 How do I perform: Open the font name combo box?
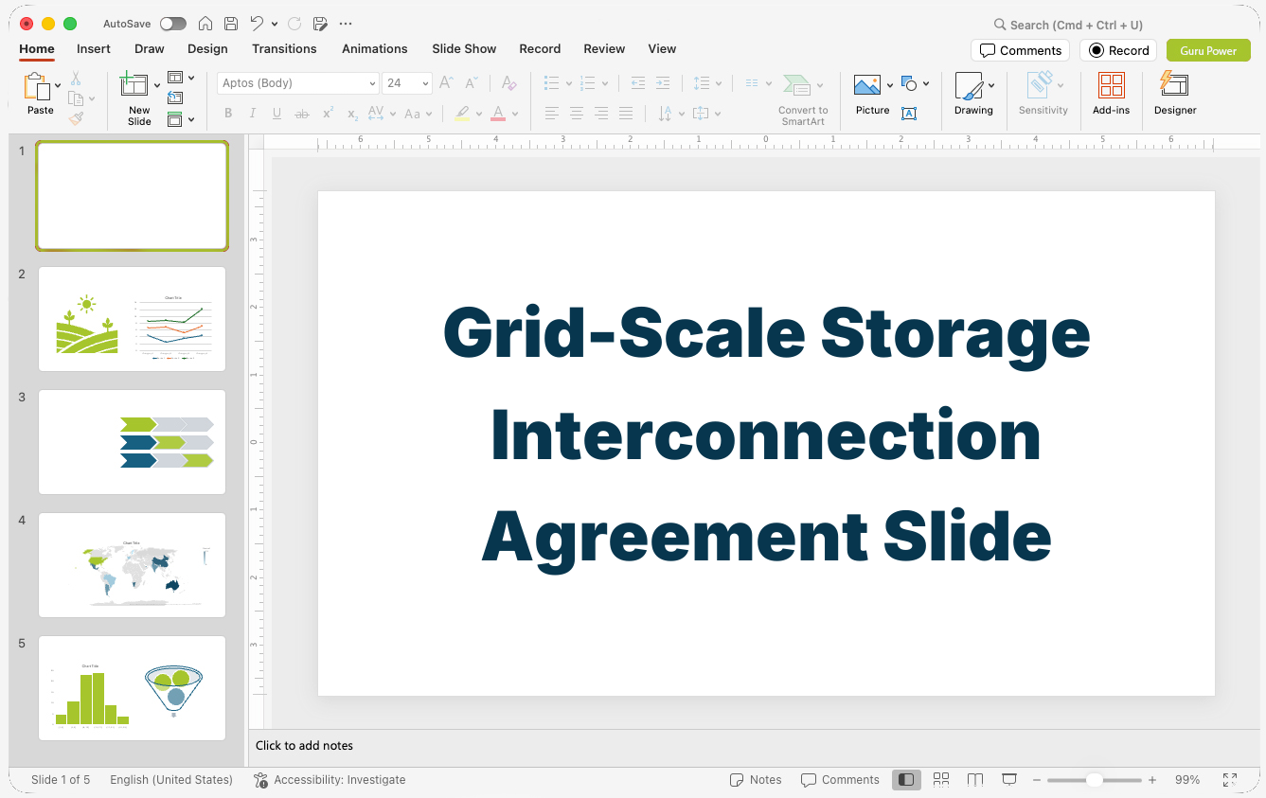coord(298,83)
